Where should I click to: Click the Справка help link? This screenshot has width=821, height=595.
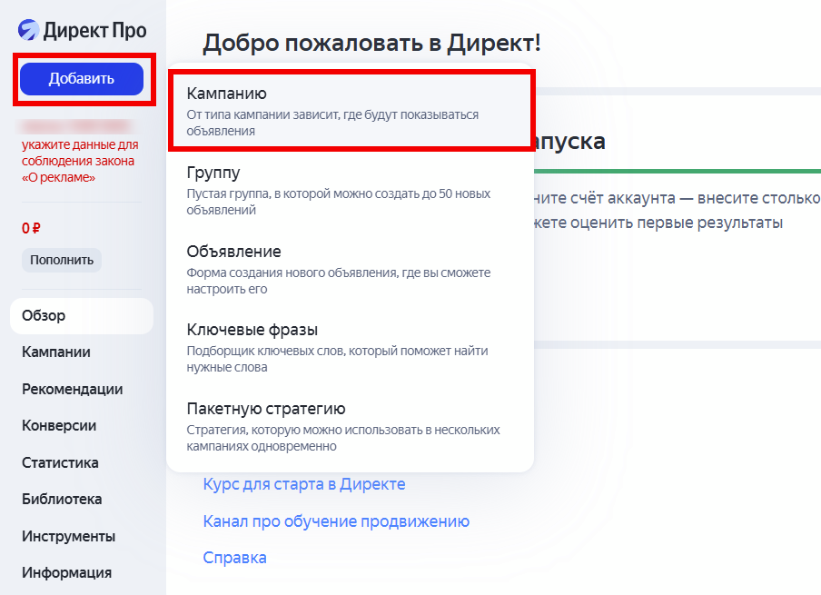pyautogui.click(x=234, y=557)
